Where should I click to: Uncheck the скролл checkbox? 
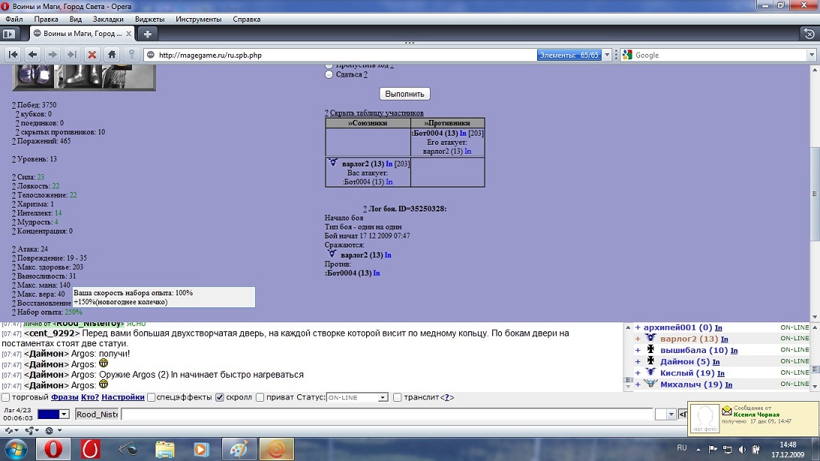click(x=220, y=397)
